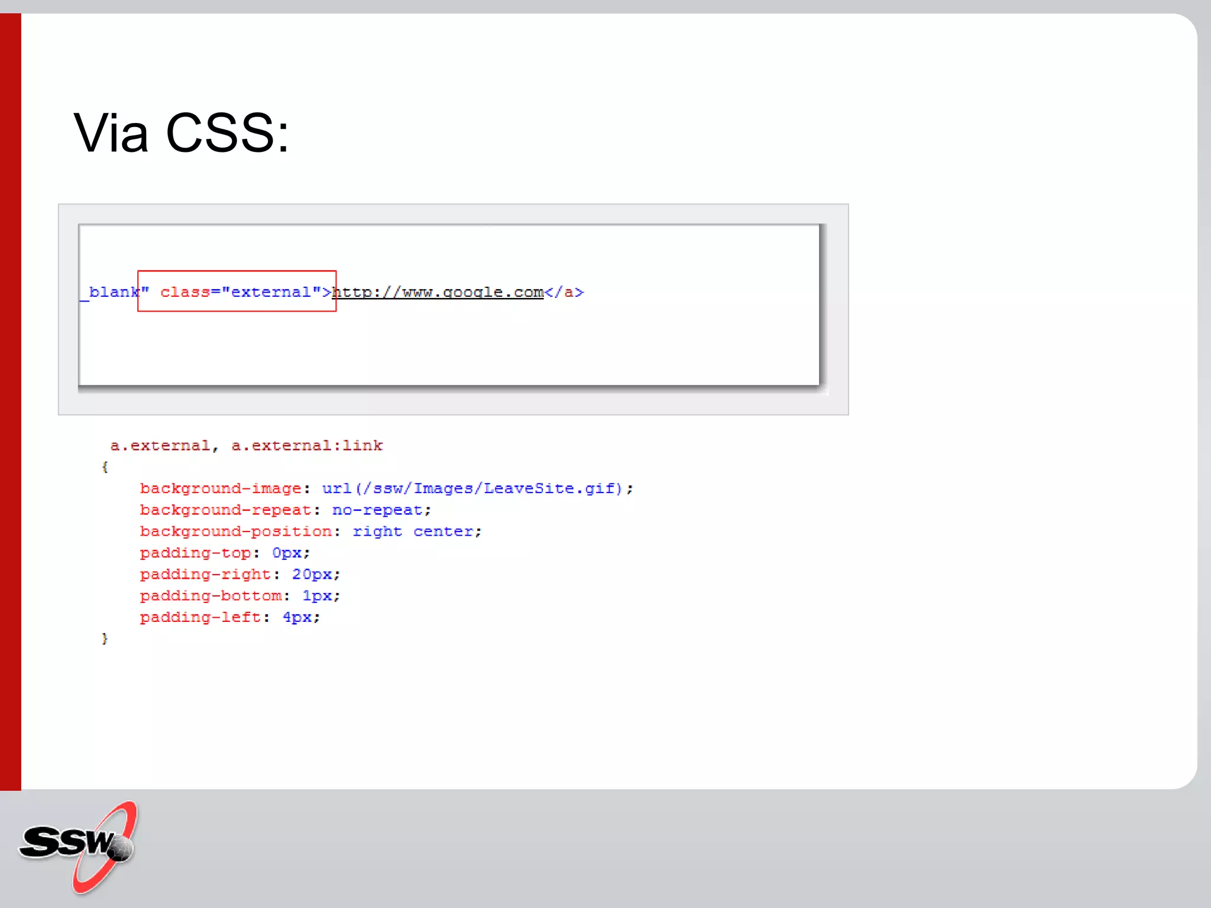1211x908 pixels.
Task: Click the class="external" attribute text
Action: pos(241,292)
